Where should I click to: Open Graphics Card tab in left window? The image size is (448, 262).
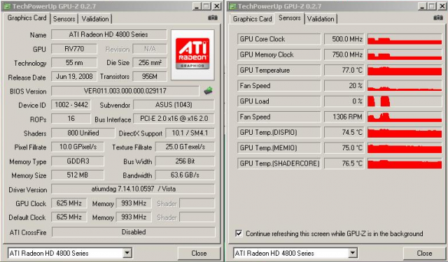(27, 18)
